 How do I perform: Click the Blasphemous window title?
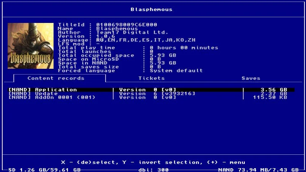coord(151,9)
